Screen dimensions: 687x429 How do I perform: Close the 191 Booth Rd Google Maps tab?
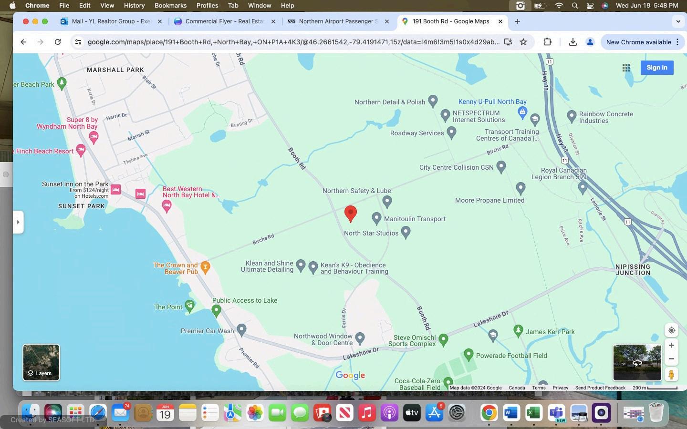(x=500, y=21)
